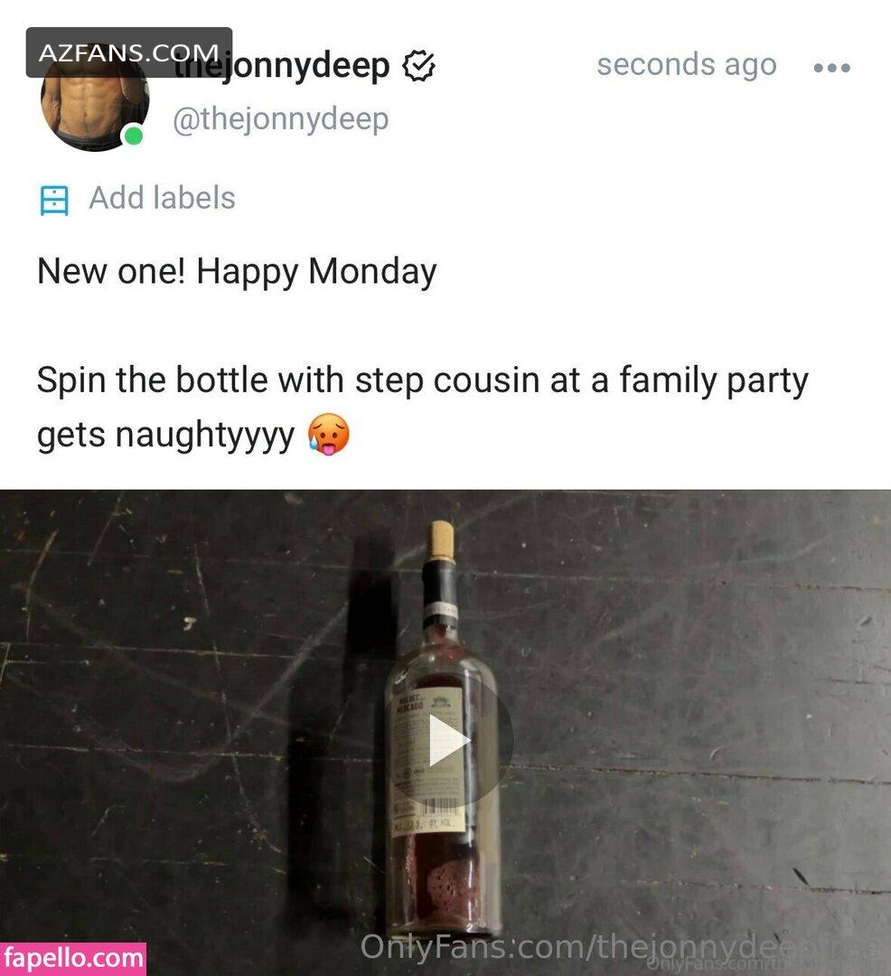891x976 pixels.
Task: Select the Add labels text
Action: pyautogui.click(x=162, y=198)
